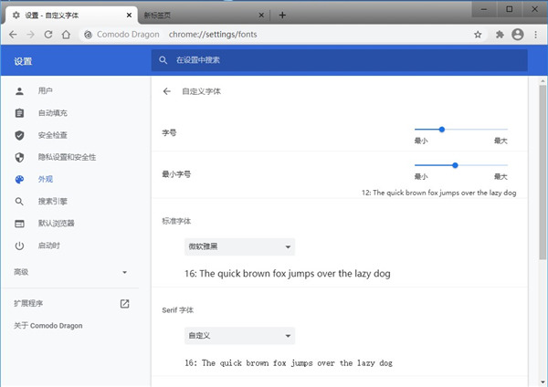548x387 pixels.
Task: Click the browser back arrow button
Action: click(x=13, y=35)
